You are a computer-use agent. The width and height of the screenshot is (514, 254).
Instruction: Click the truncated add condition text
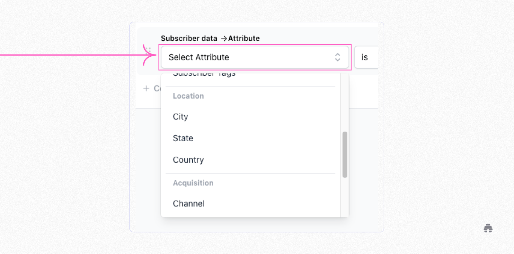click(x=157, y=88)
